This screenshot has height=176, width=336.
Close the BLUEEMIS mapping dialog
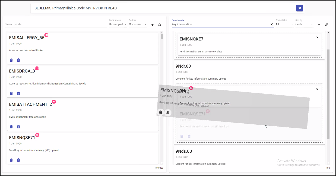tap(299, 8)
